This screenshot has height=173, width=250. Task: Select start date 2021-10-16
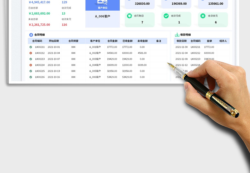(54, 77)
